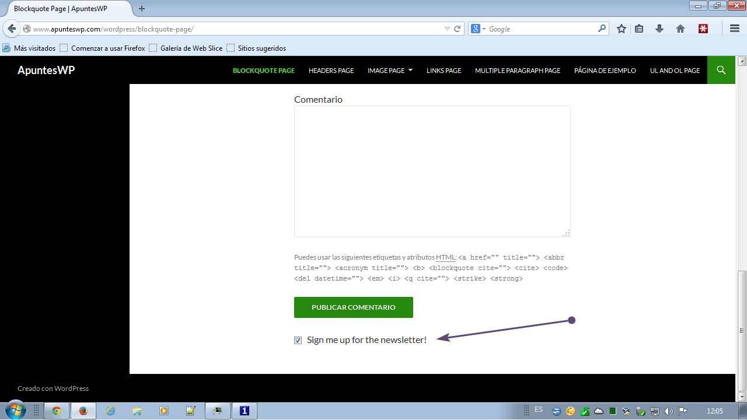Click the scrollbar up arrow
The width and height of the screenshot is (747, 420).
[x=742, y=61]
